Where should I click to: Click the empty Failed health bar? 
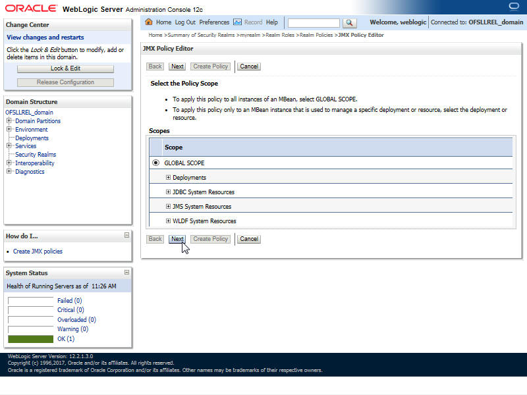(30, 301)
